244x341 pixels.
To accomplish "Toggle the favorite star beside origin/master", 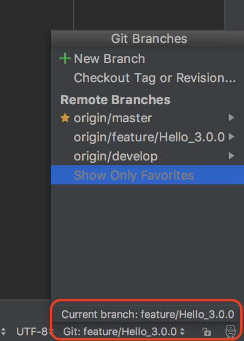I will pyautogui.click(x=65, y=118).
